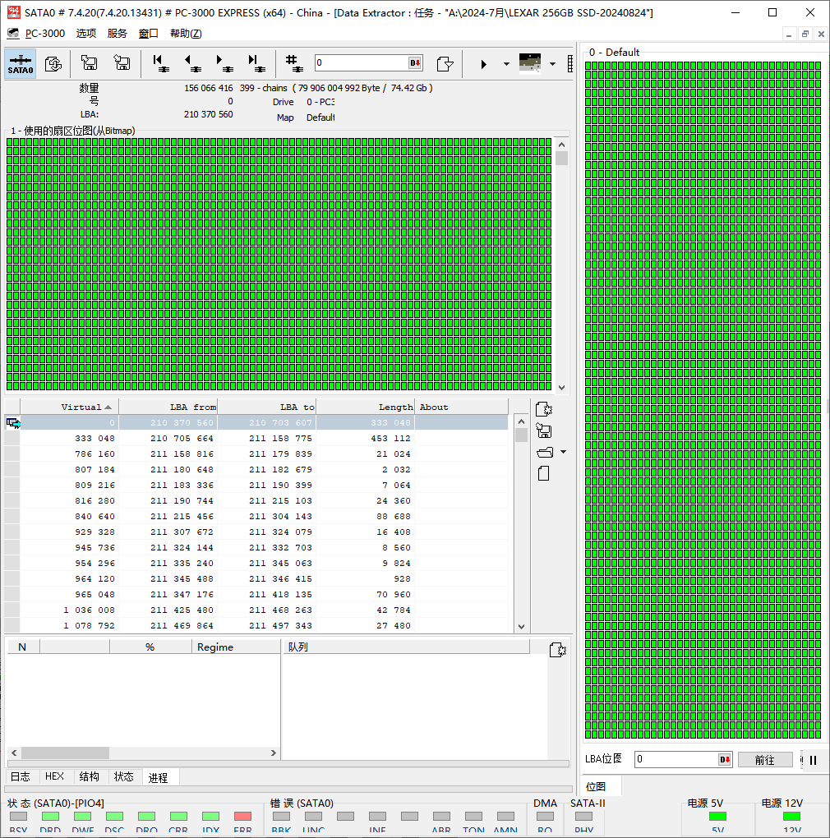The image size is (830, 838).
Task: Open dropdown arrow next to play button
Action: (506, 64)
